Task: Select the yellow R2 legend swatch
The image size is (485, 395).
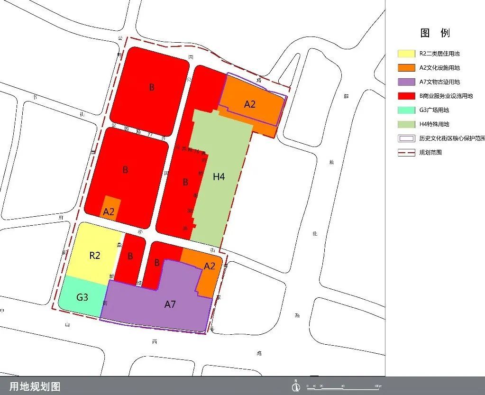Action: tap(406, 54)
